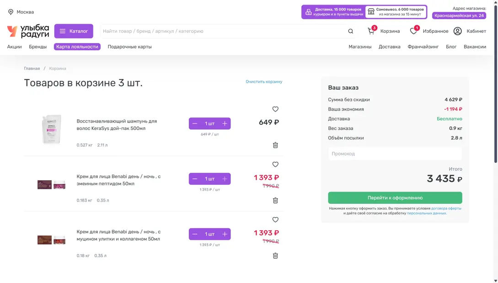Viewport: 498px width, 283px height.
Task: Remove snake peptide cream using trash icon
Action: click(275, 200)
